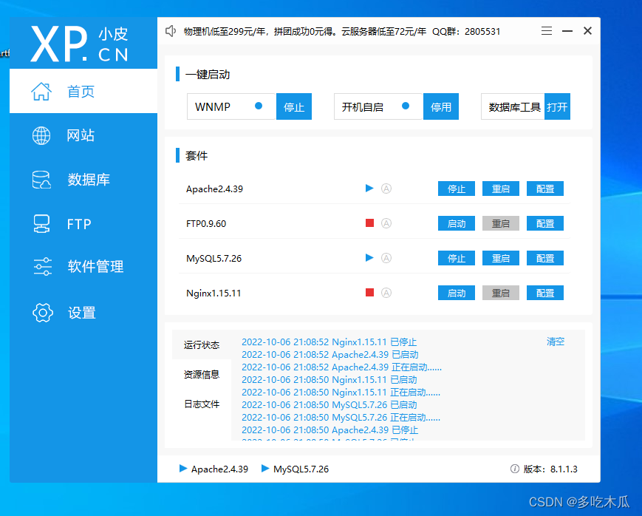
Task: Click log line 'Apache2.4.39 已启动'
Action: [x=329, y=355]
